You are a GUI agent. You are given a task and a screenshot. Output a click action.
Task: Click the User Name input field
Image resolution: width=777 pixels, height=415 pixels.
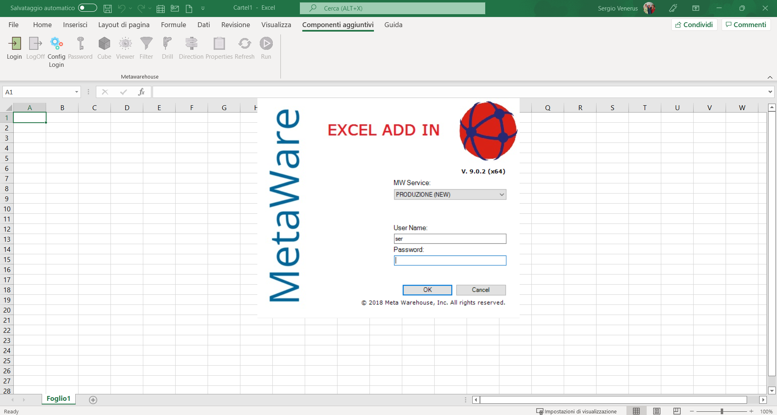click(450, 239)
